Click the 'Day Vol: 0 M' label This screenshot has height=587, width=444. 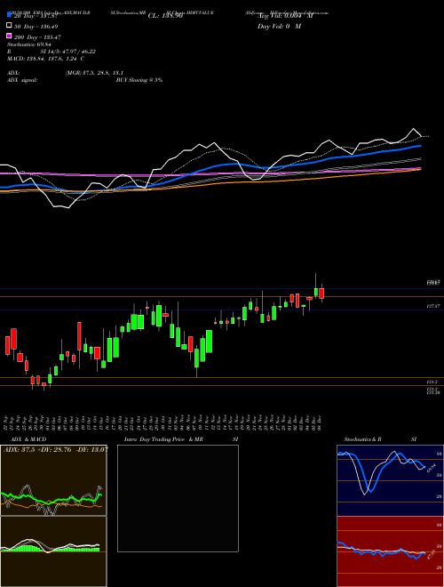coord(279,27)
